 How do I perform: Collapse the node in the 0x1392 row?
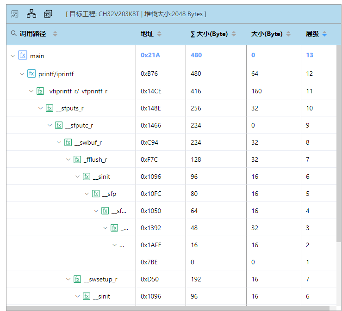[105, 228]
